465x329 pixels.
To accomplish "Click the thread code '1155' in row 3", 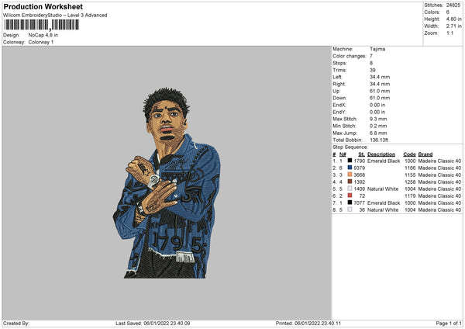I will click(410, 175).
